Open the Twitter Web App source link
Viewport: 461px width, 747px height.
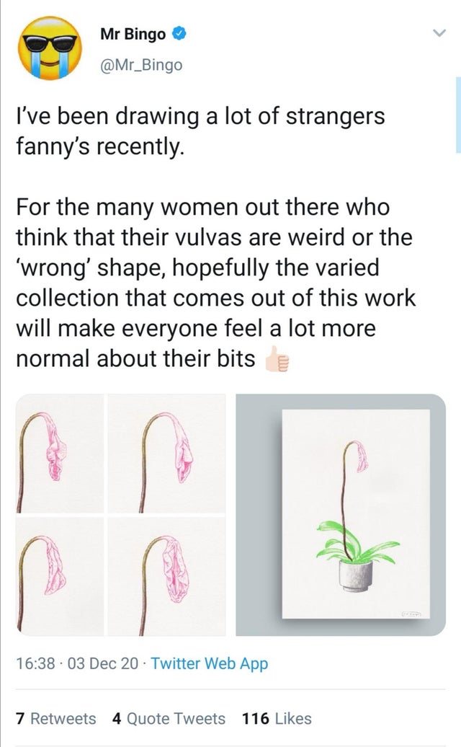tap(210, 663)
